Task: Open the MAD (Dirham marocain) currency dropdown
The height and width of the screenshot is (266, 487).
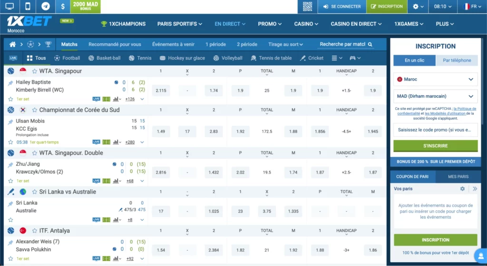Action: click(436, 96)
